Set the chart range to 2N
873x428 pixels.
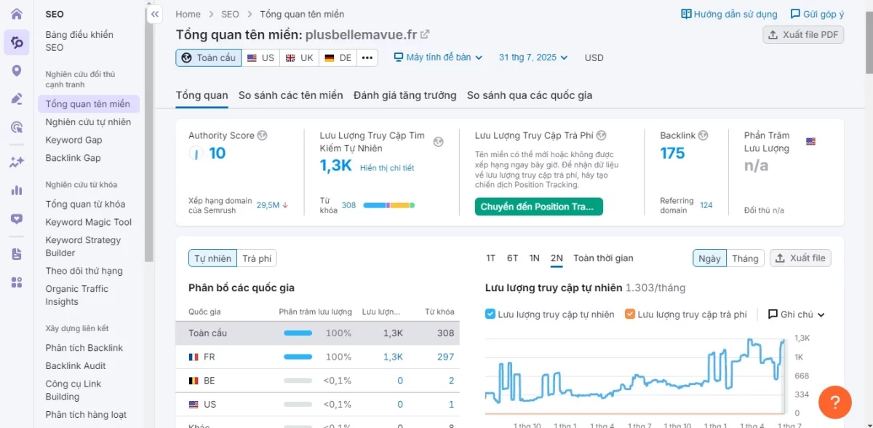coord(557,258)
